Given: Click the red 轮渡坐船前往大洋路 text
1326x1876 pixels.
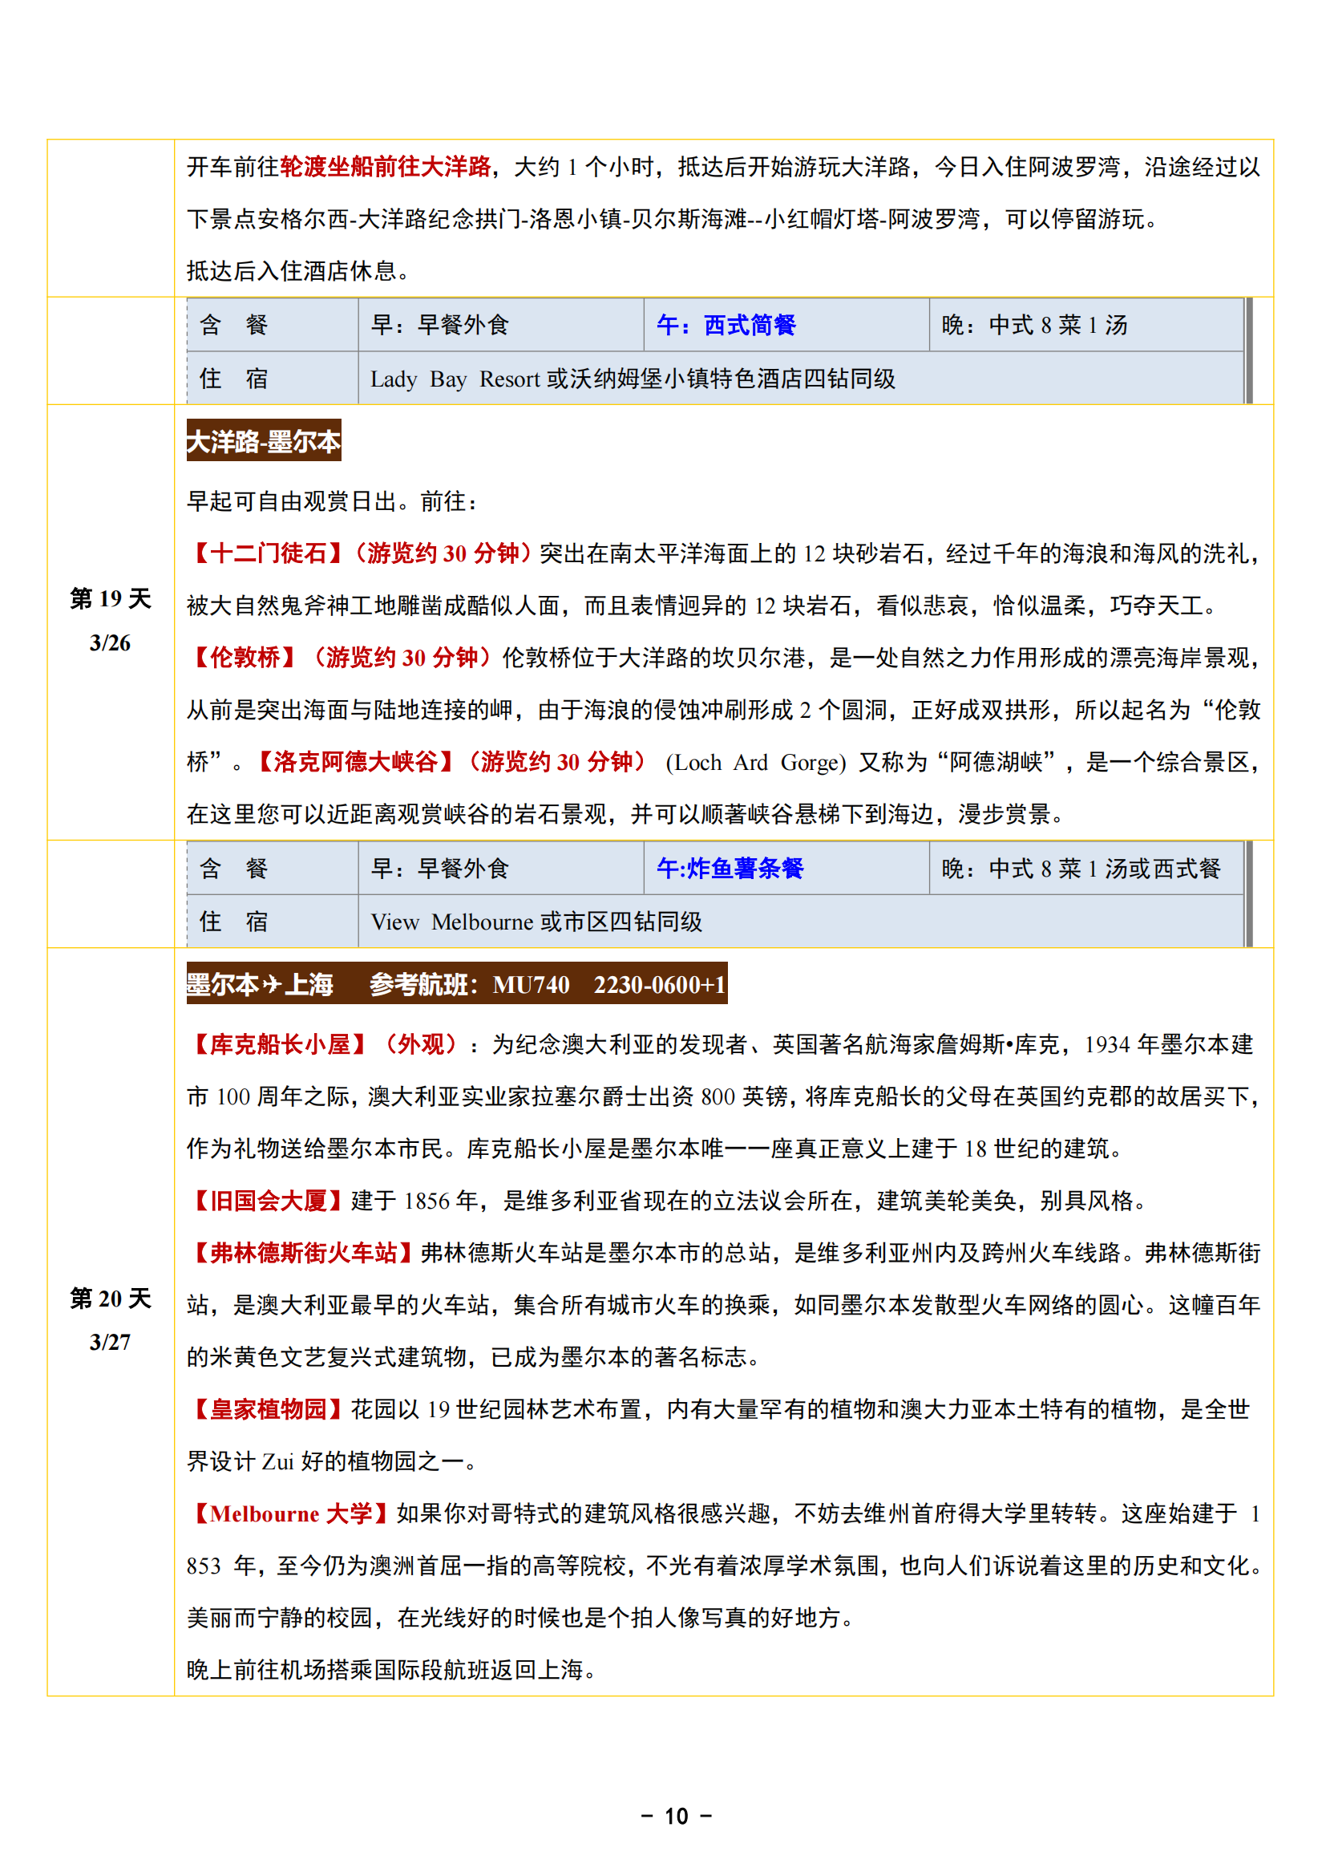Looking at the screenshot, I should [x=386, y=167].
